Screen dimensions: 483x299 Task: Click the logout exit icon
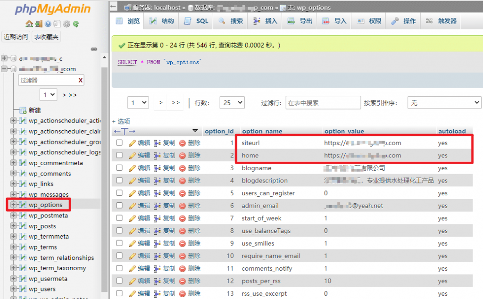click(x=39, y=24)
